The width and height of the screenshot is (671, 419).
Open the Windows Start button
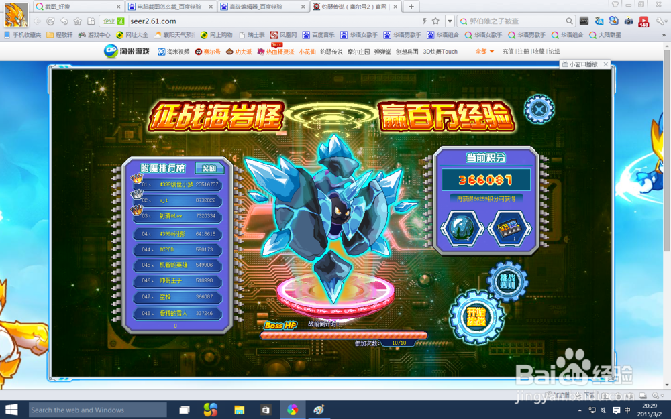[x=11, y=410]
